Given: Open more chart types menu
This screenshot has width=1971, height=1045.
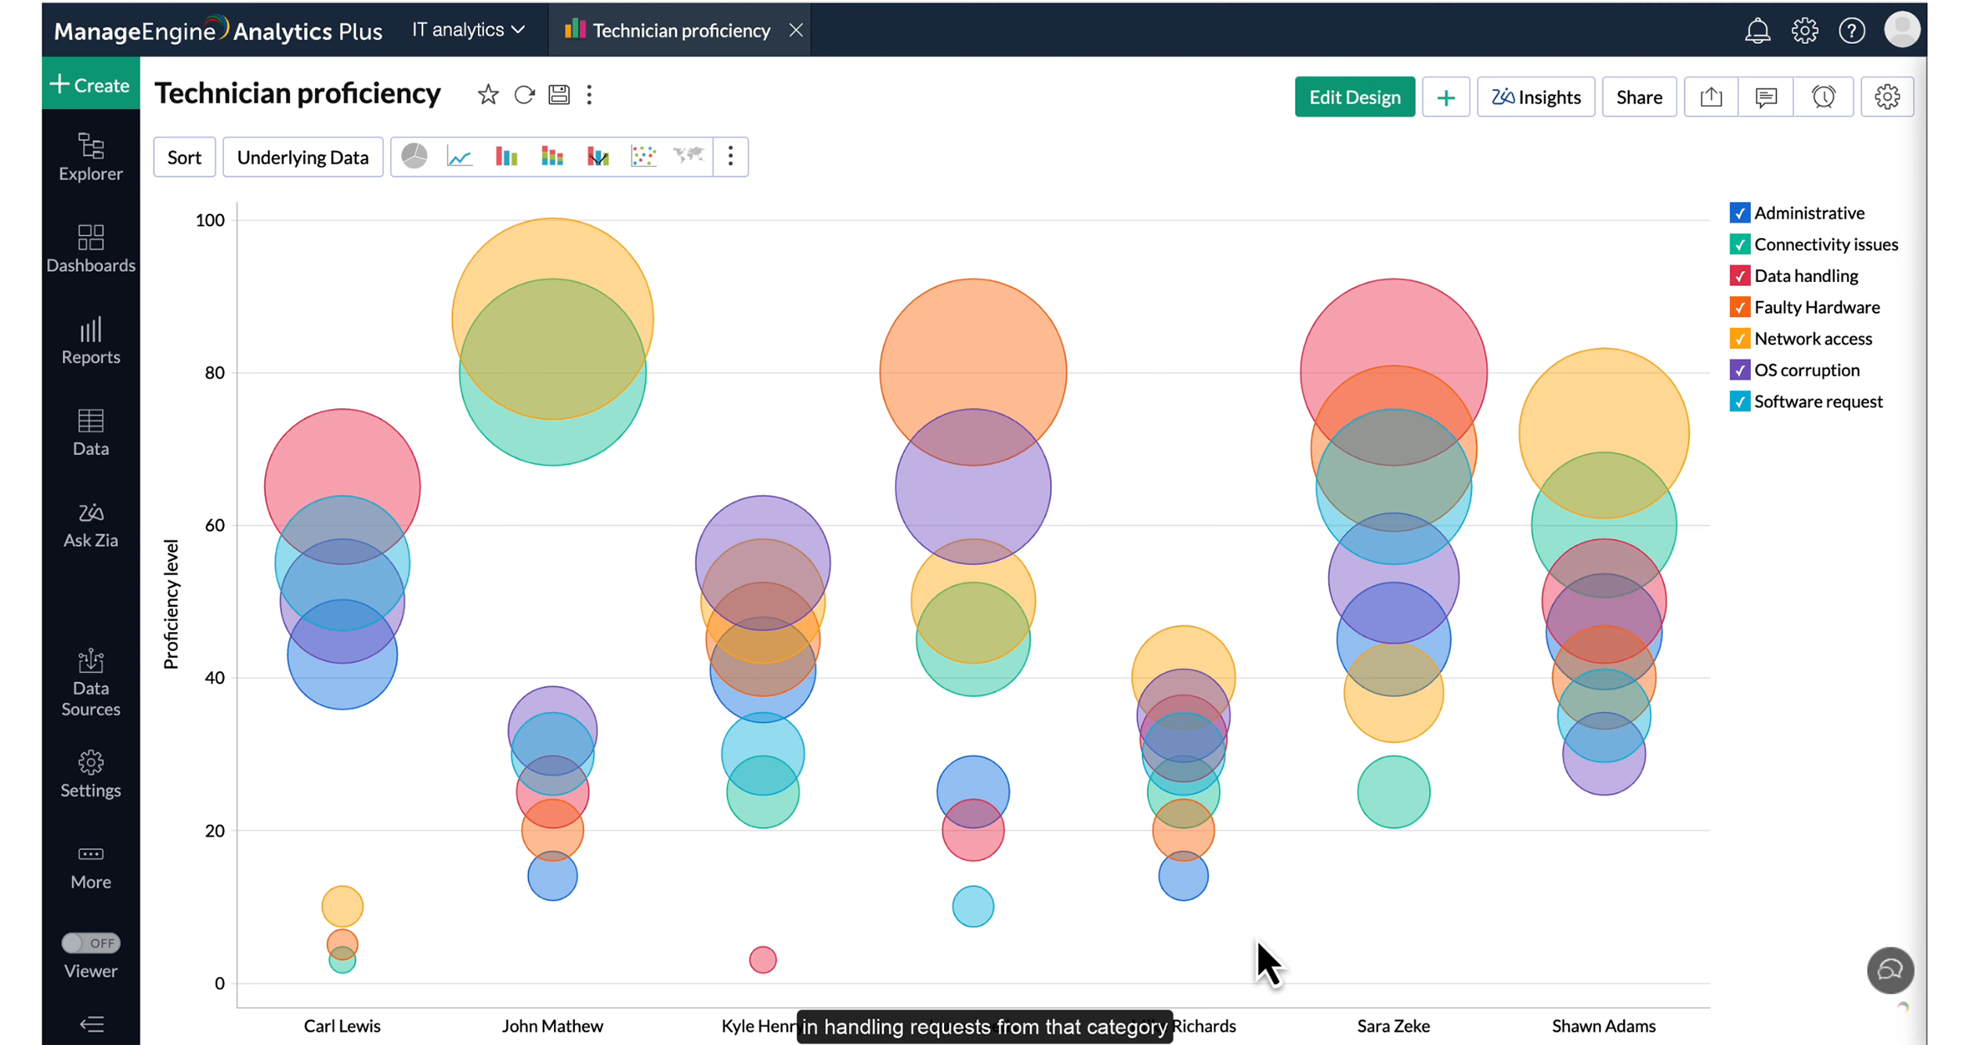Looking at the screenshot, I should pyautogui.click(x=730, y=157).
